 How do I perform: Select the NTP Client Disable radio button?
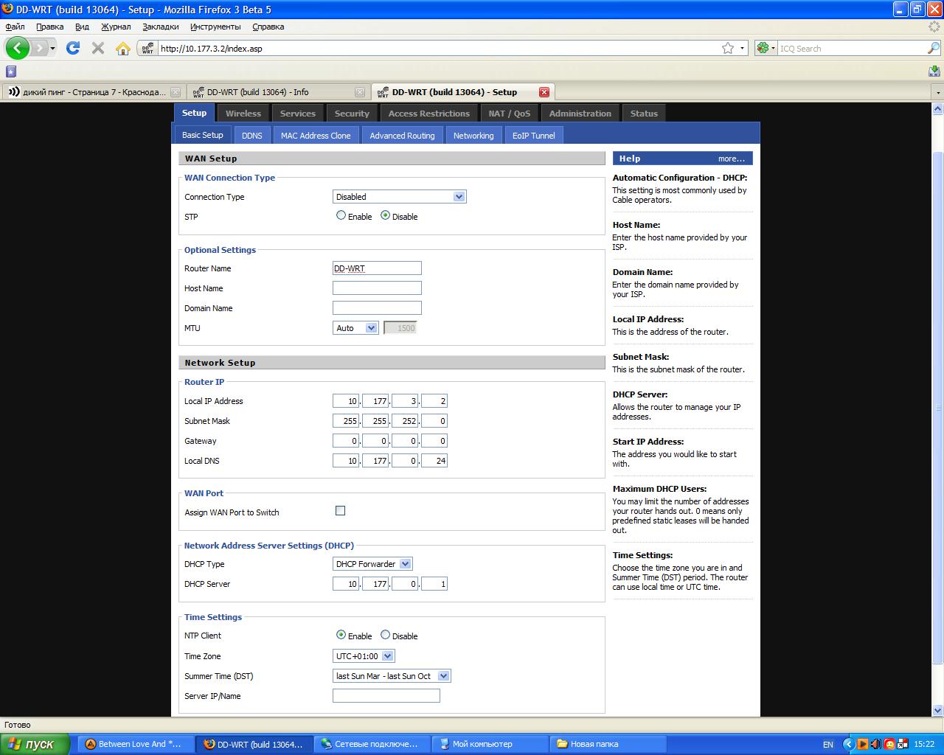[x=385, y=635]
